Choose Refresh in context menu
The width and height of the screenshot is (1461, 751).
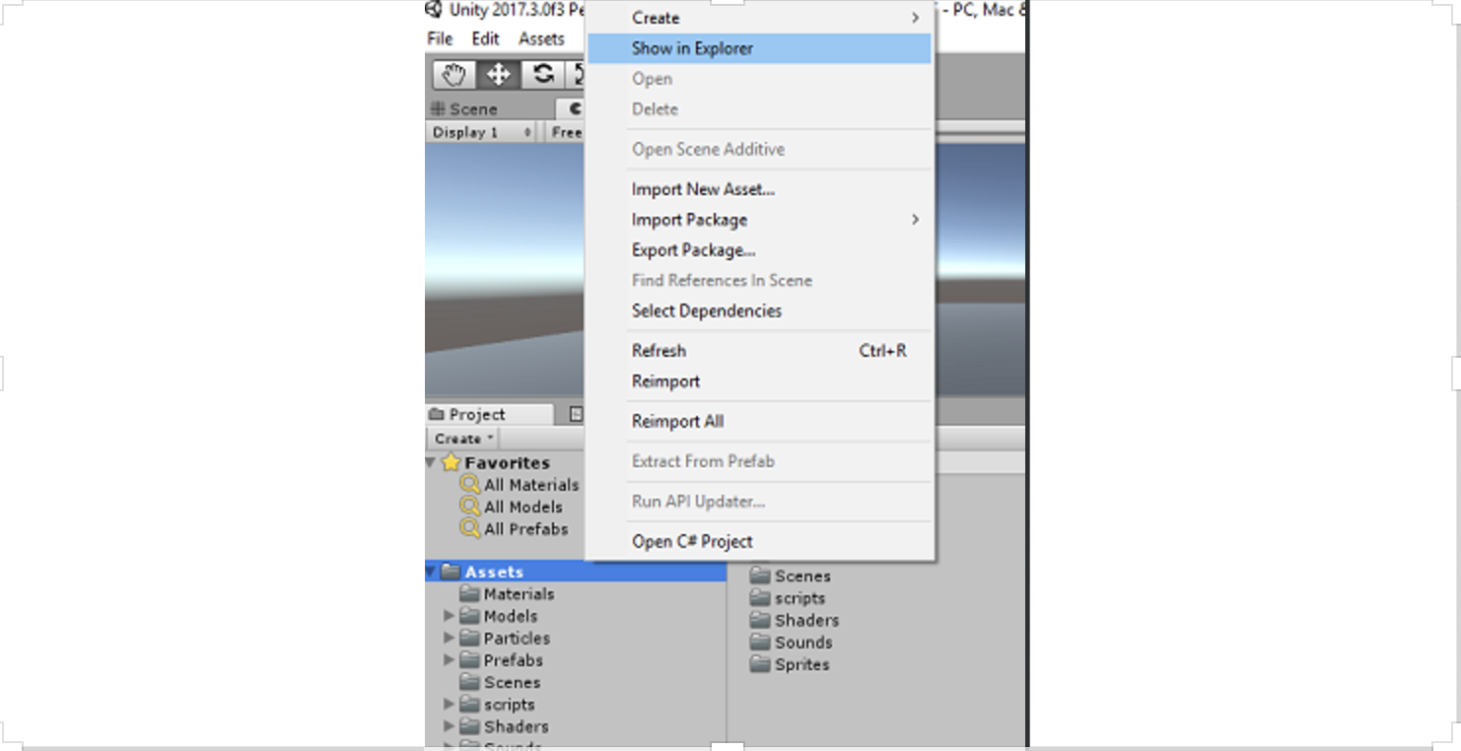point(759,351)
